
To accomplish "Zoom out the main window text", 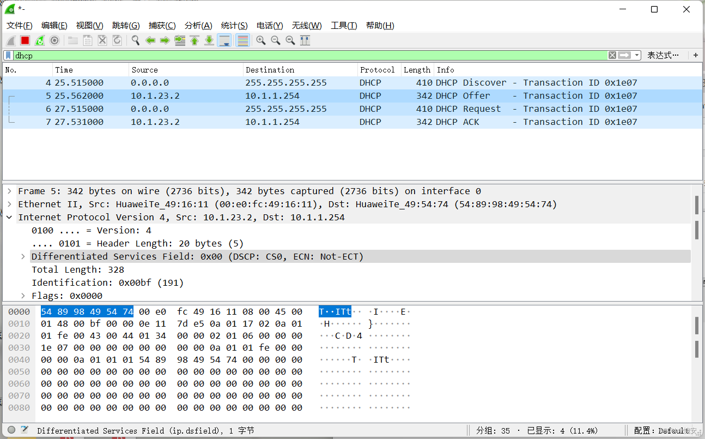I will [276, 40].
